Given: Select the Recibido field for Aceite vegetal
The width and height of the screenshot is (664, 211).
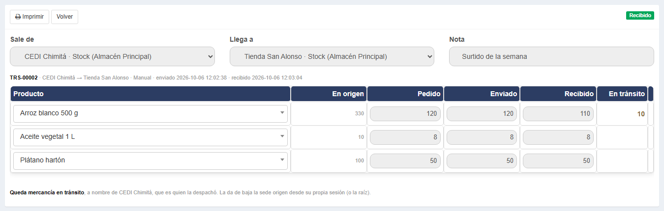Looking at the screenshot, I should tap(558, 137).
